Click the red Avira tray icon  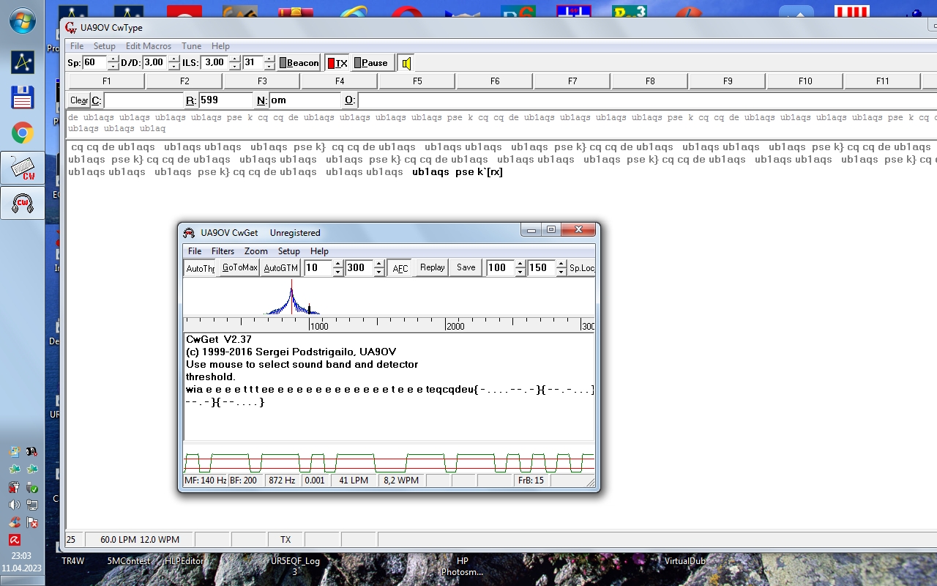tap(15, 540)
